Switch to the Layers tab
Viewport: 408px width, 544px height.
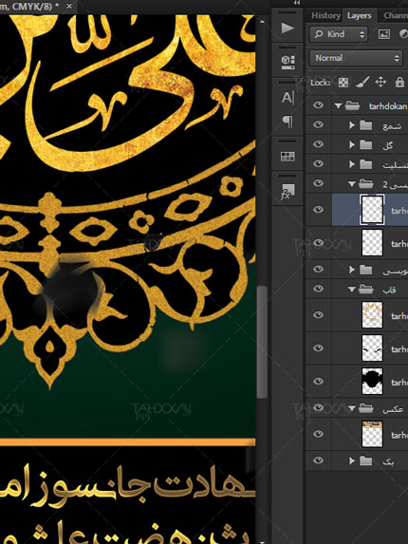pyautogui.click(x=359, y=15)
